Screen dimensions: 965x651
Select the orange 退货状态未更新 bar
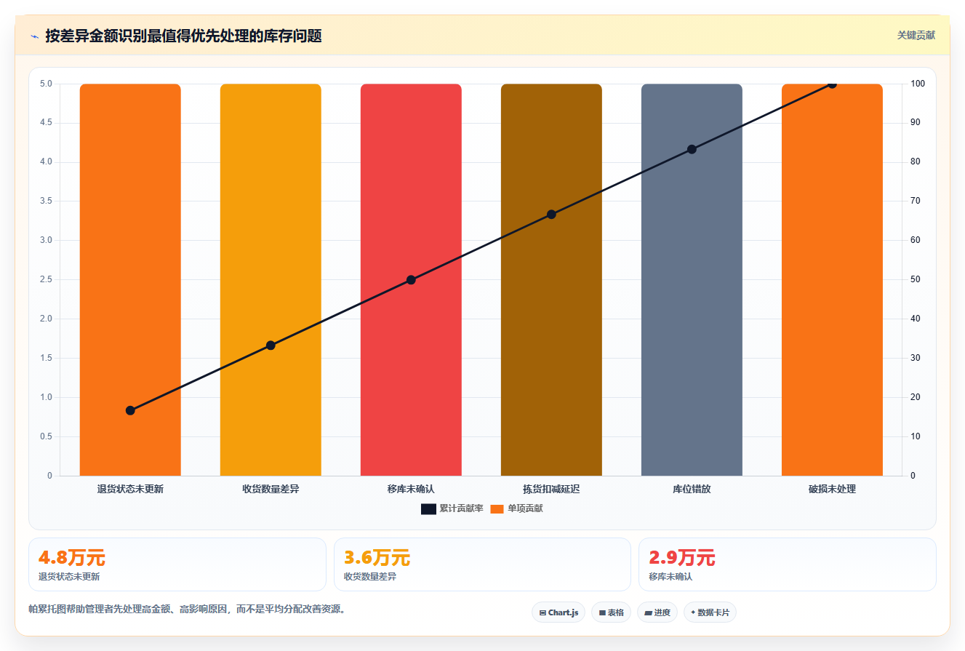tap(130, 279)
